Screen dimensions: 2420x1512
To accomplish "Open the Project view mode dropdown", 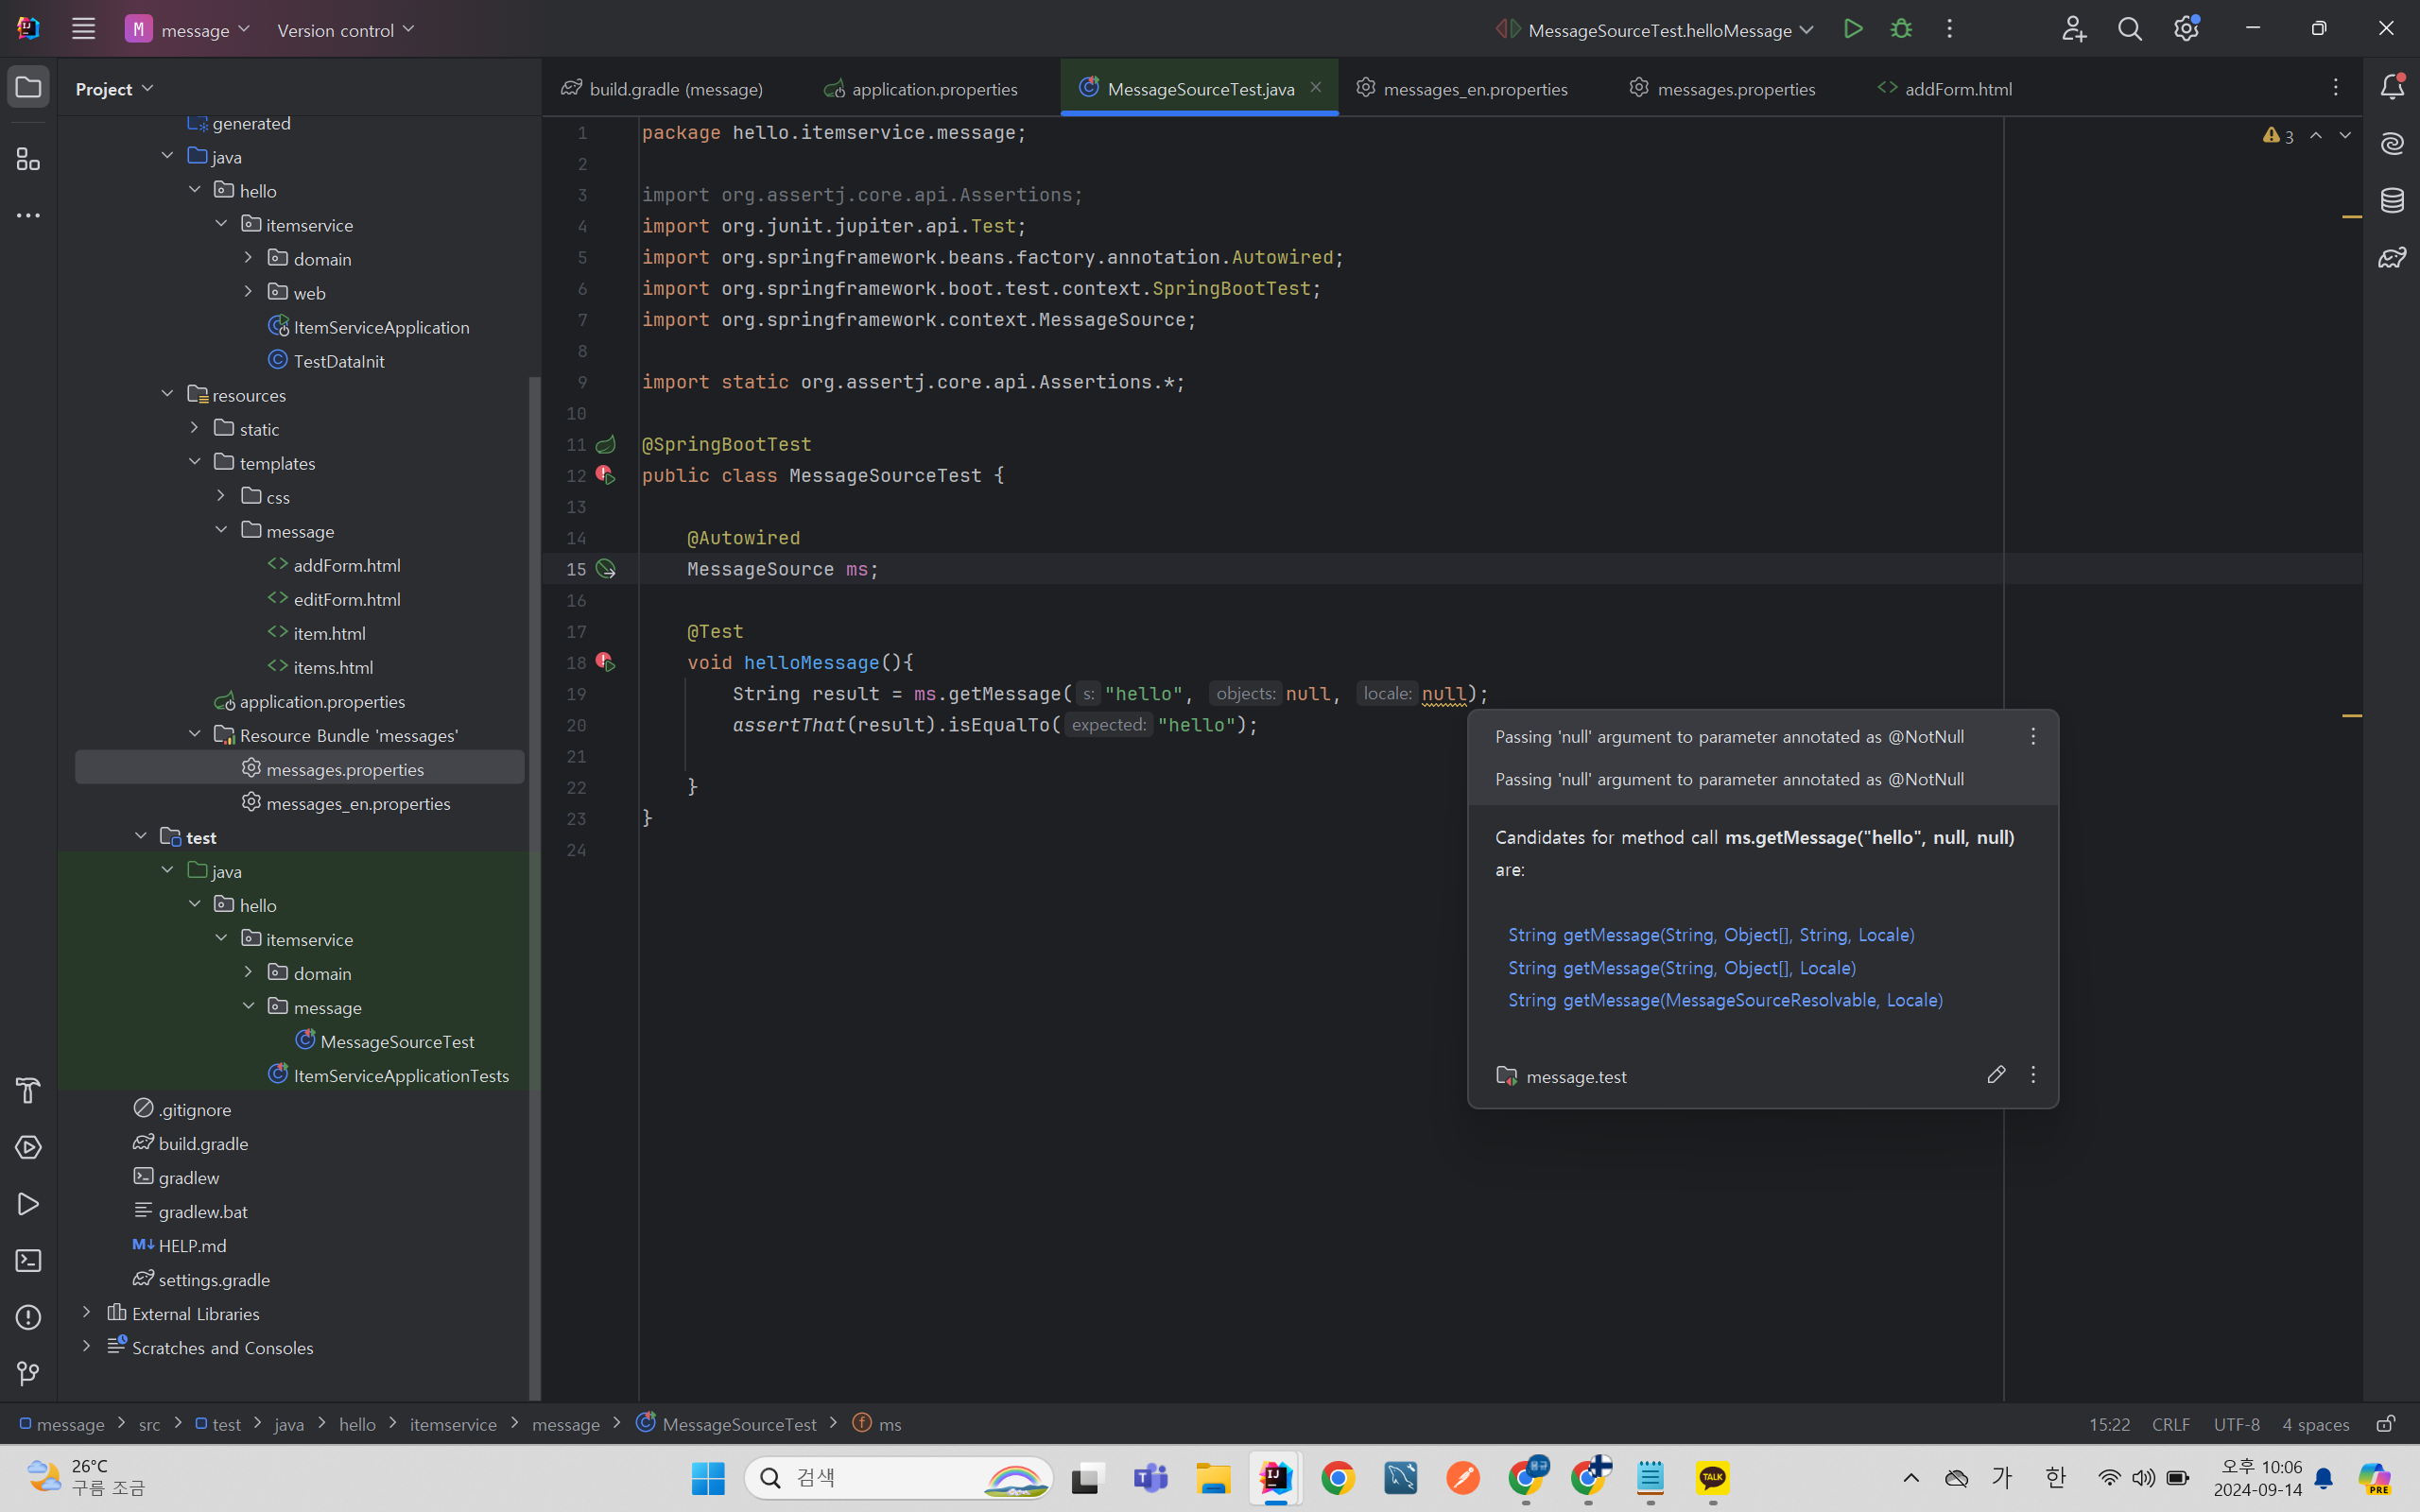I will tap(114, 89).
